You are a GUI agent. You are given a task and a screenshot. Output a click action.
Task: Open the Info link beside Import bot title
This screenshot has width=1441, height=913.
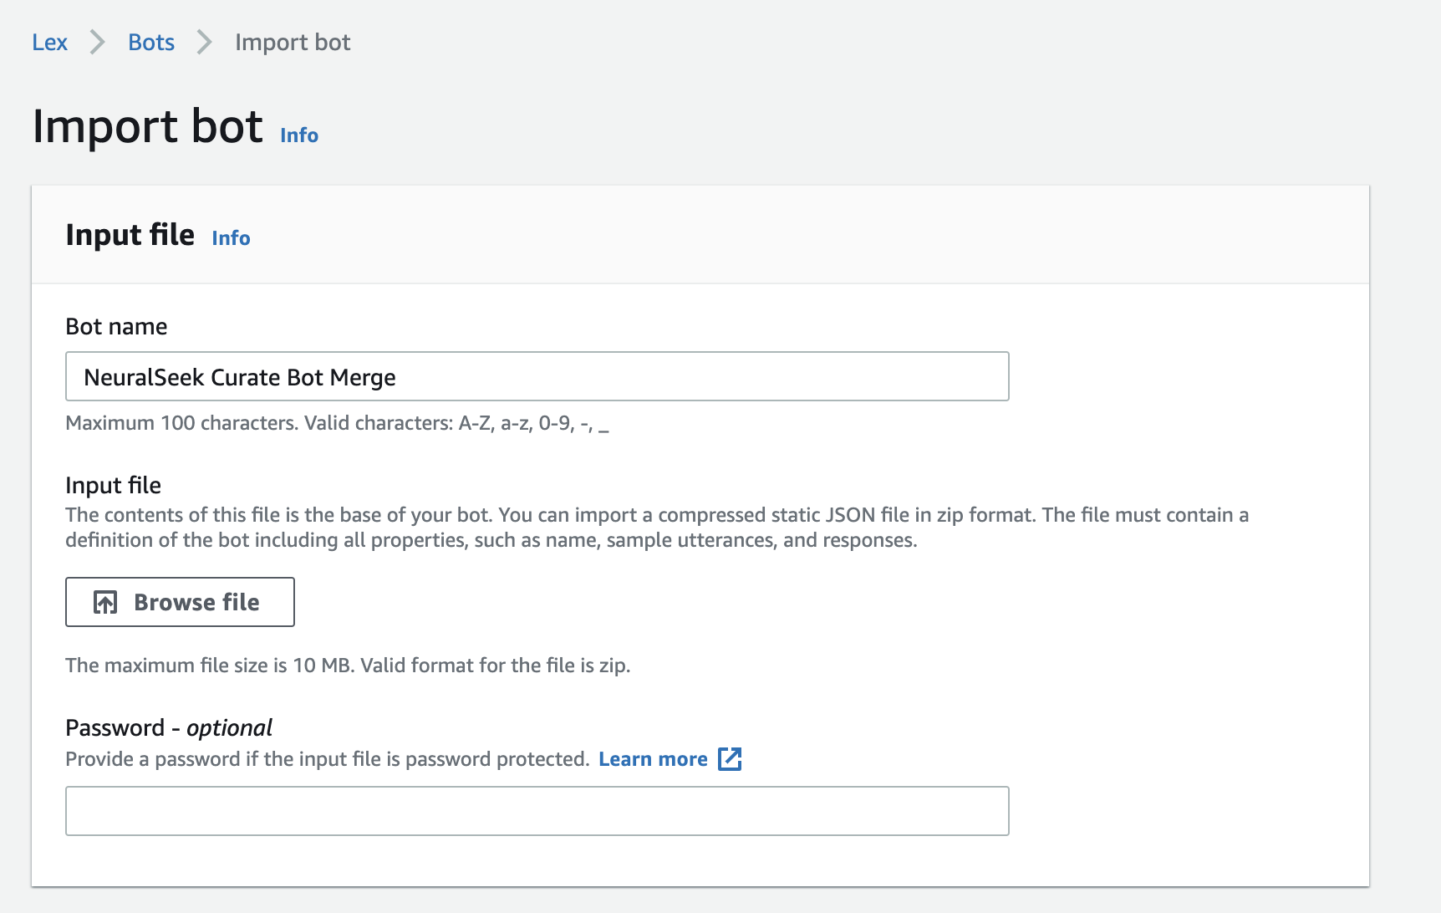click(x=299, y=135)
